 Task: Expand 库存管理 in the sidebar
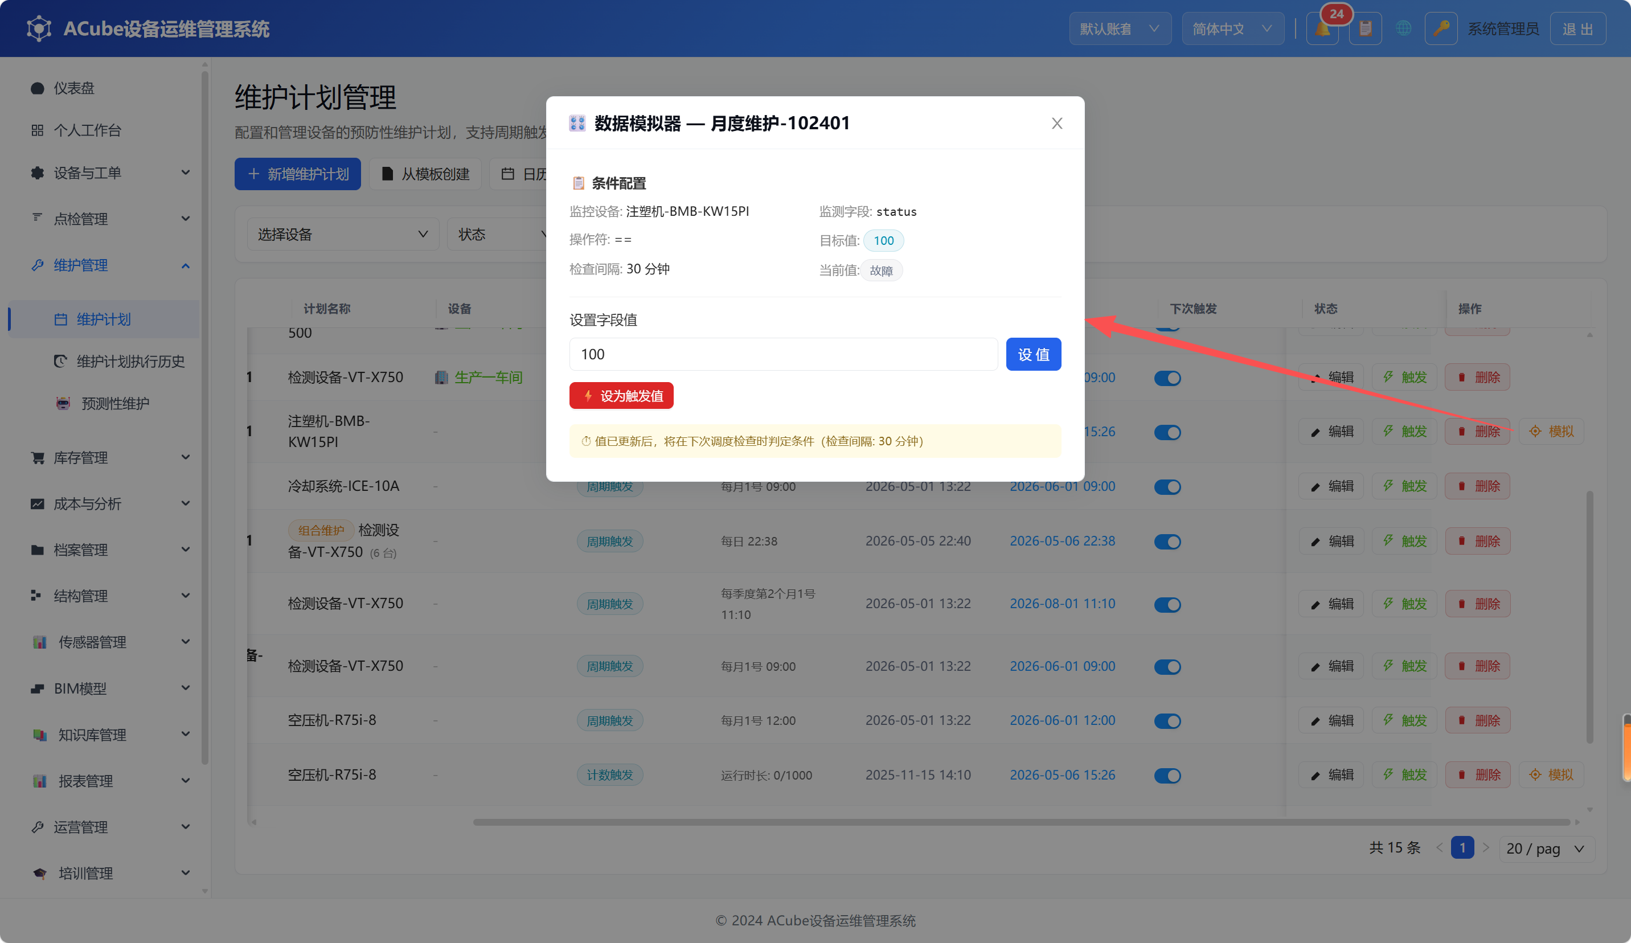pos(104,458)
